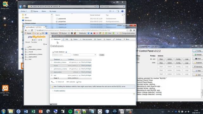This screenshot has height=114, width=203.
Task: Click New in the phpMyAdmin navigation tree
Action: click(30, 47)
